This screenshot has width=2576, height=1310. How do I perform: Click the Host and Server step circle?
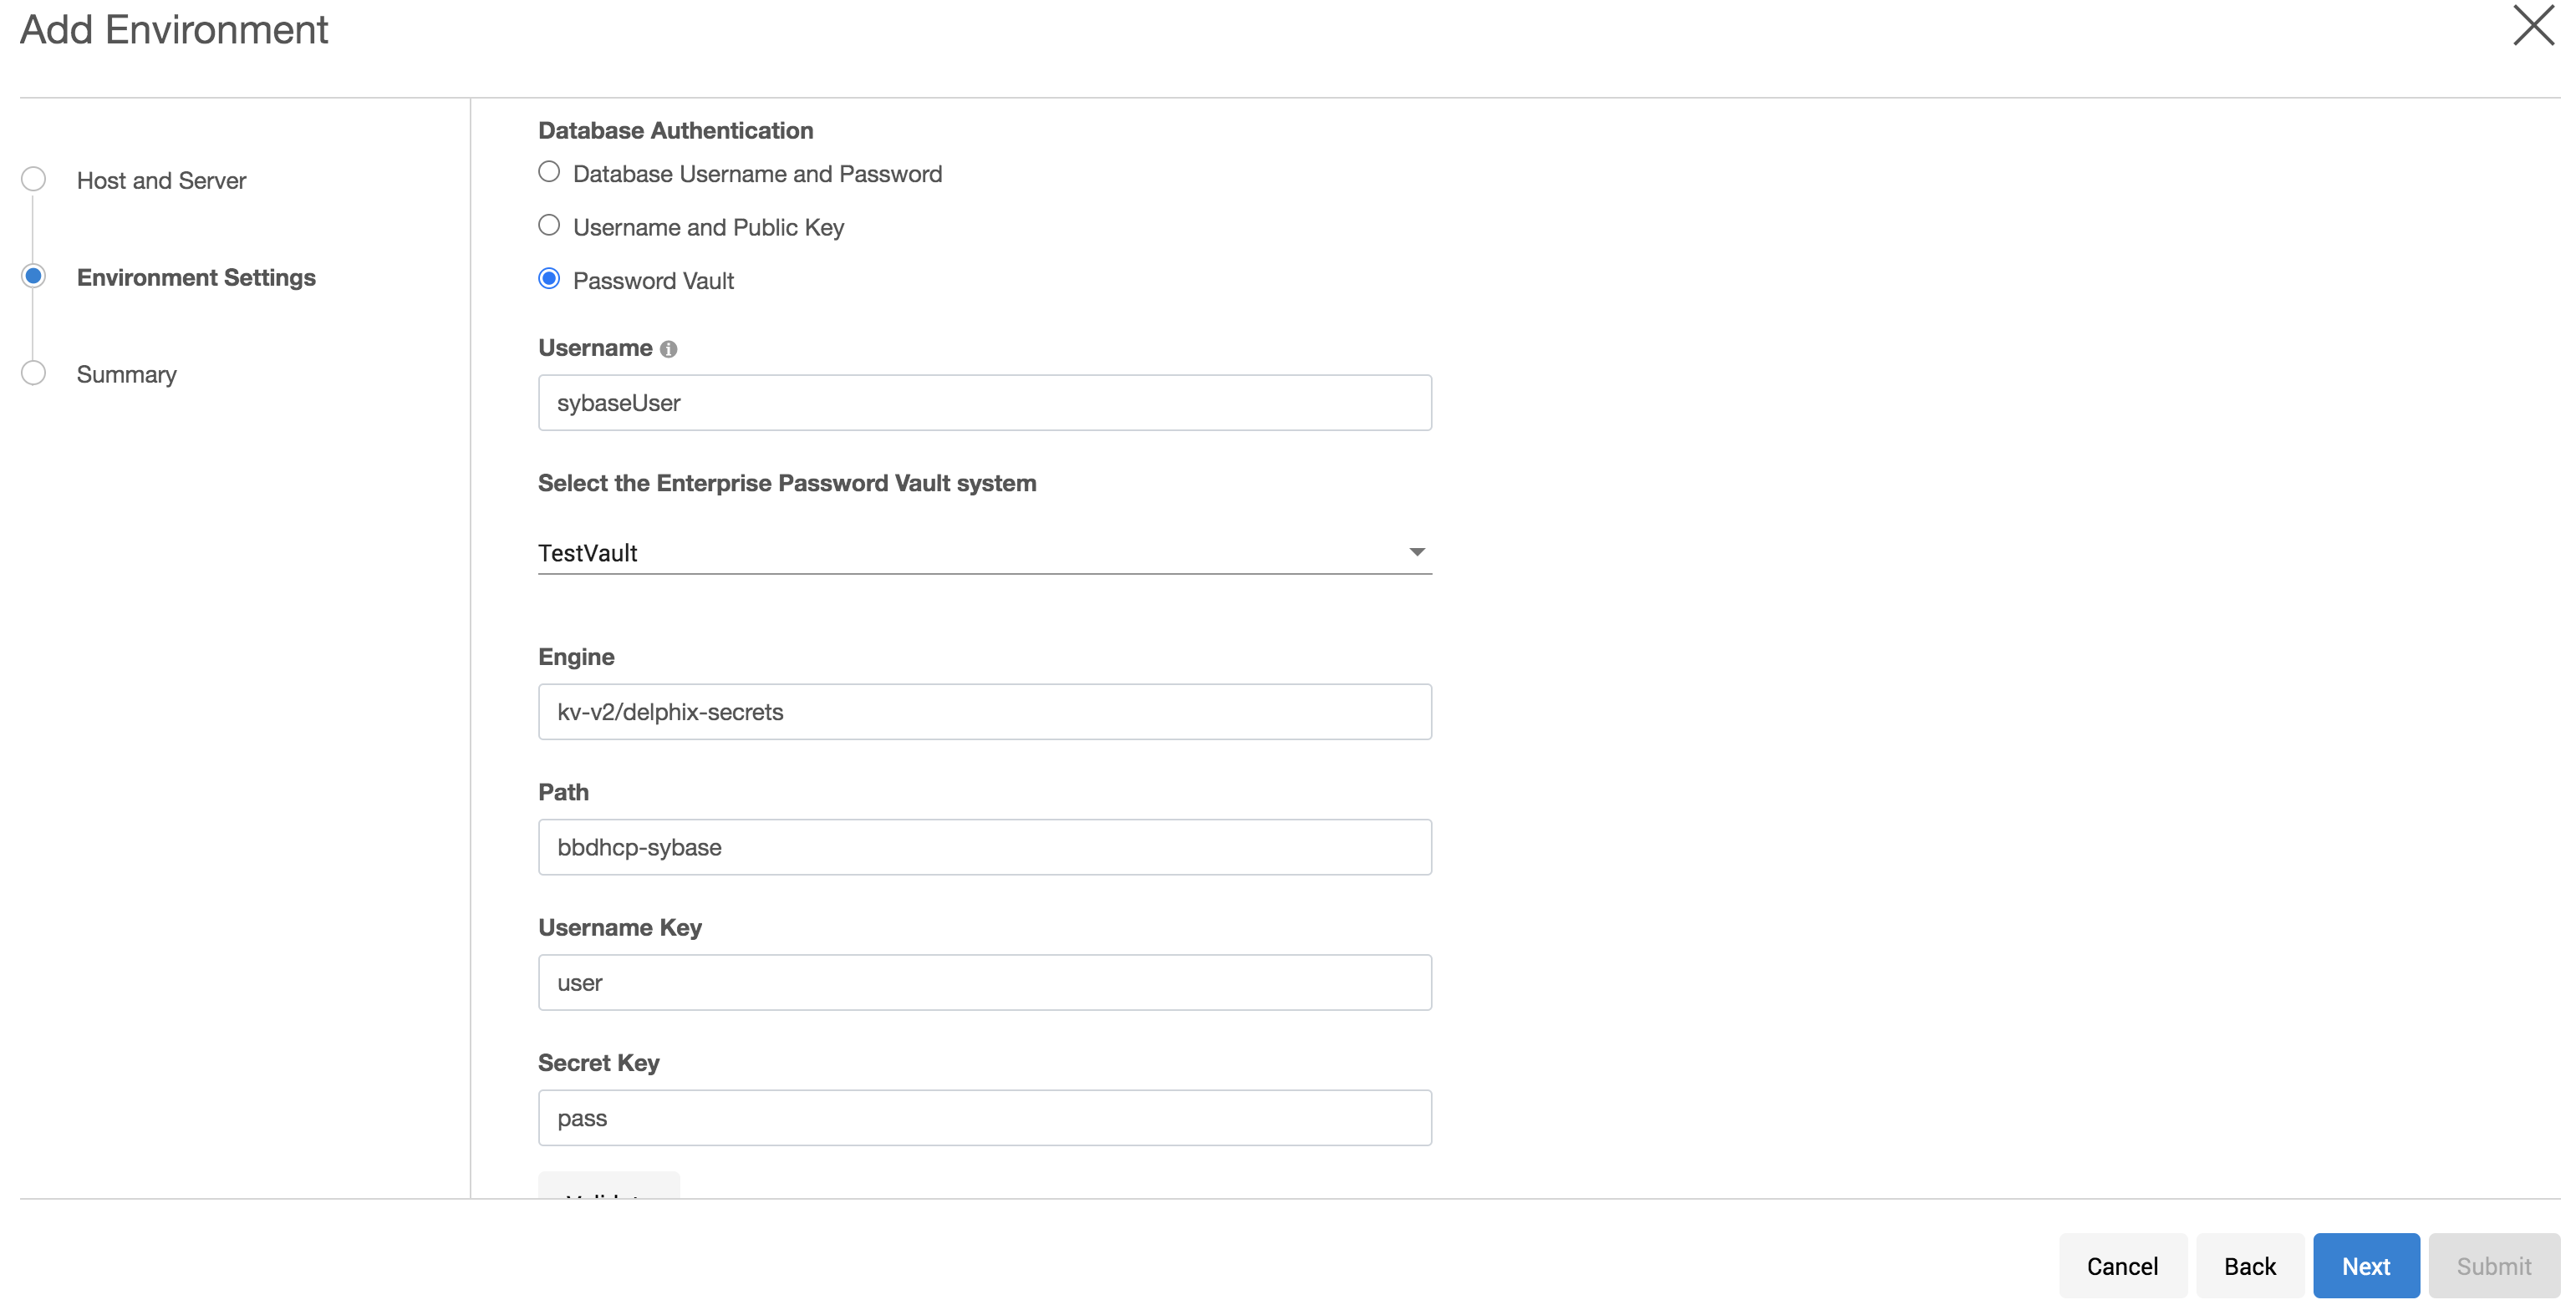click(34, 180)
